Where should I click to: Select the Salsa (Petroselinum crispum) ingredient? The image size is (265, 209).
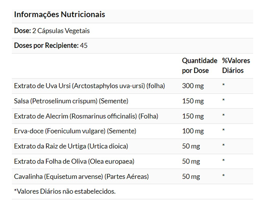(x=71, y=101)
